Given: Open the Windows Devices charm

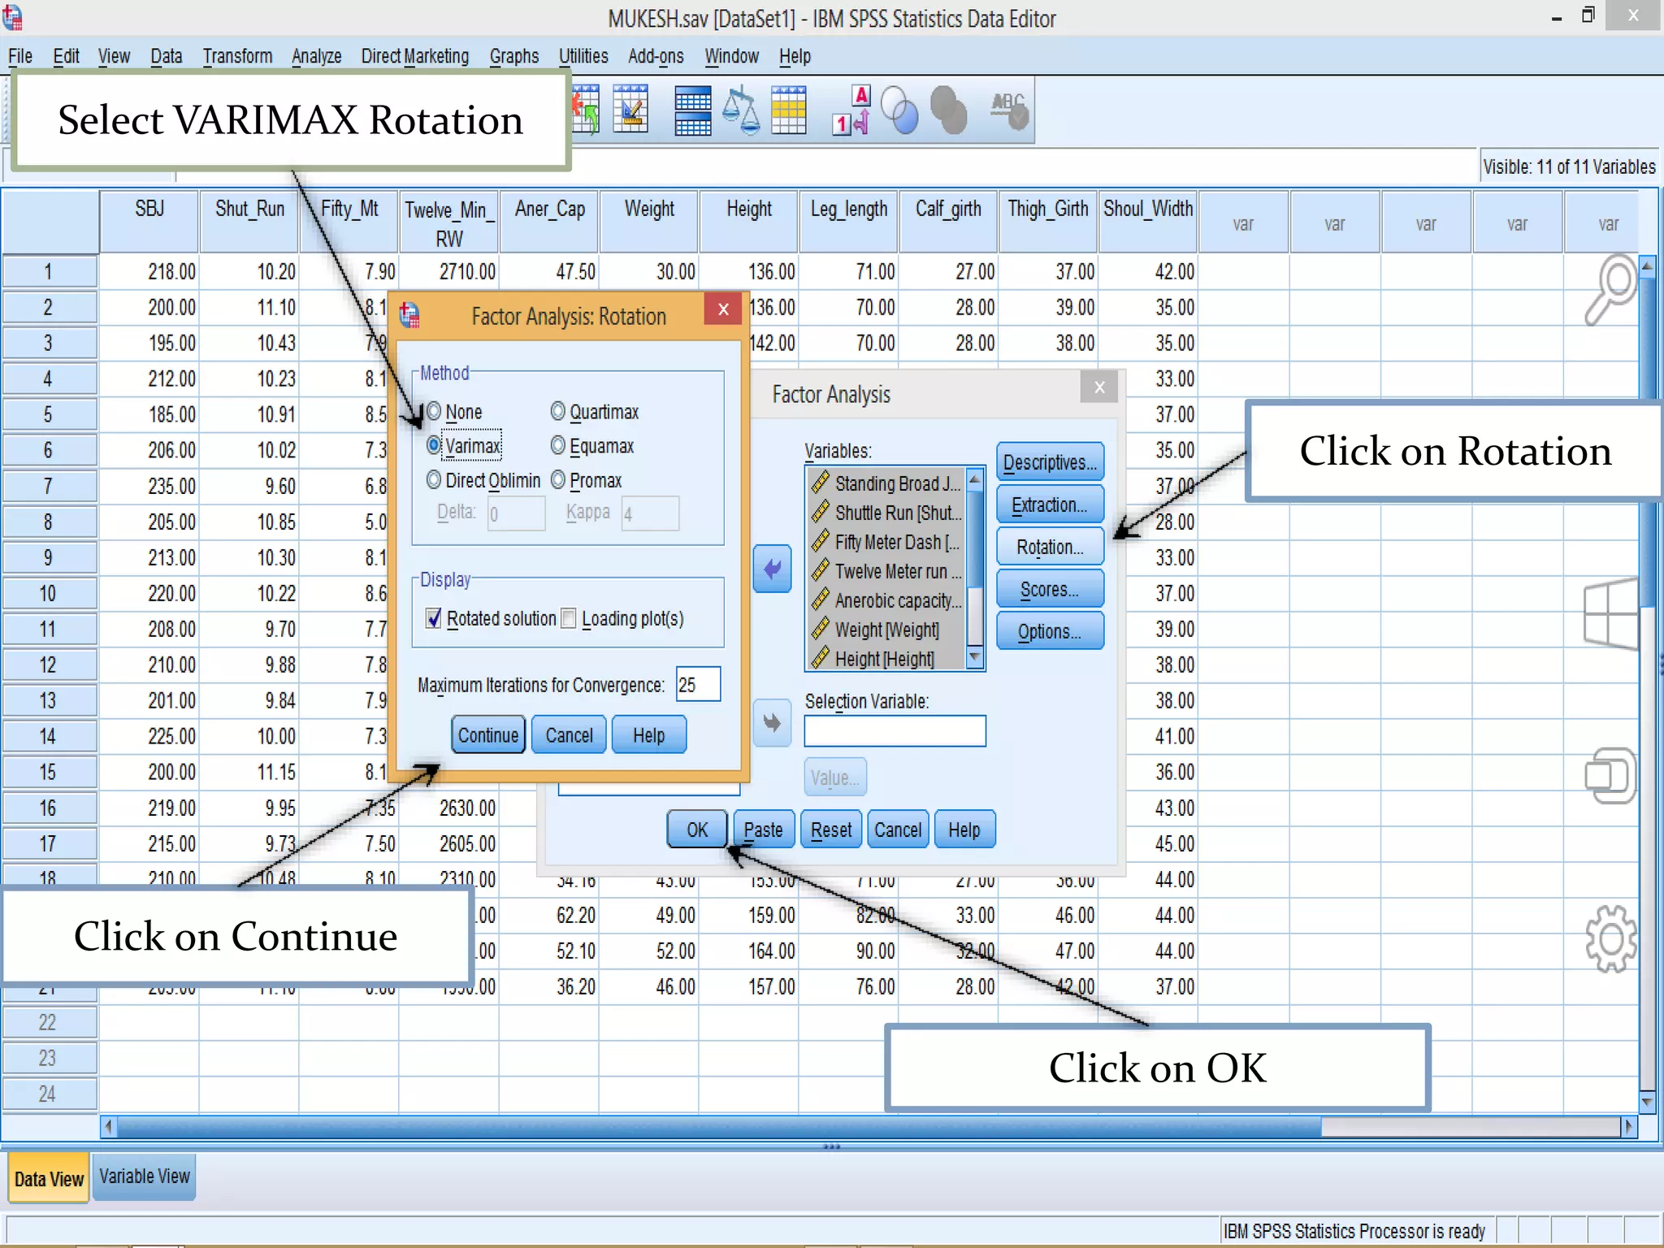Looking at the screenshot, I should point(1610,776).
